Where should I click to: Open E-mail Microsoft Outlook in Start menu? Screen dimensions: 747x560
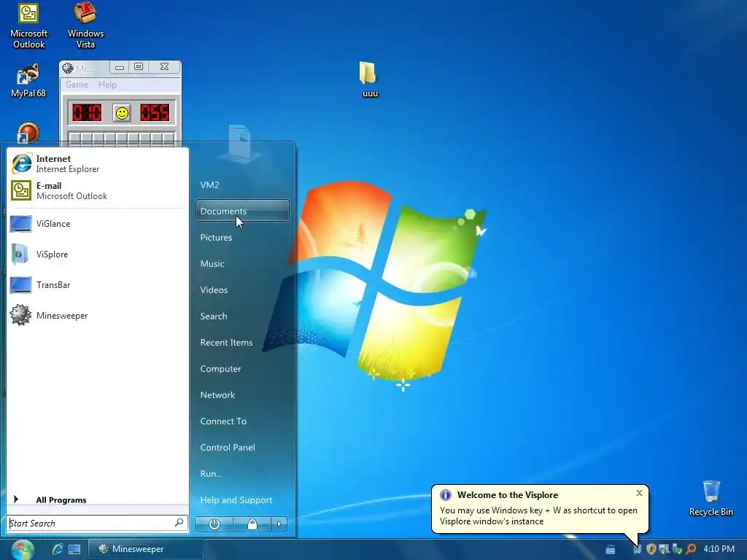(x=98, y=190)
